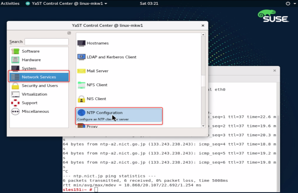The width and height of the screenshot is (298, 193).
Task: Click the Miscellaneous dots icon
Action: pyautogui.click(x=15, y=112)
